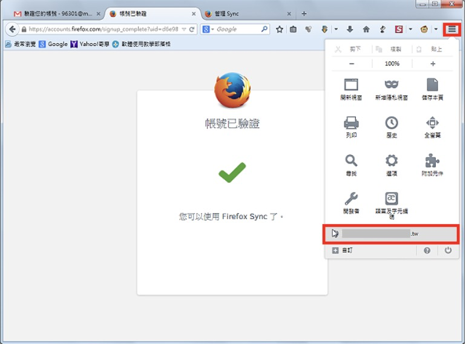
Task: Click the orange shield download extension icon
Action: 324,29
